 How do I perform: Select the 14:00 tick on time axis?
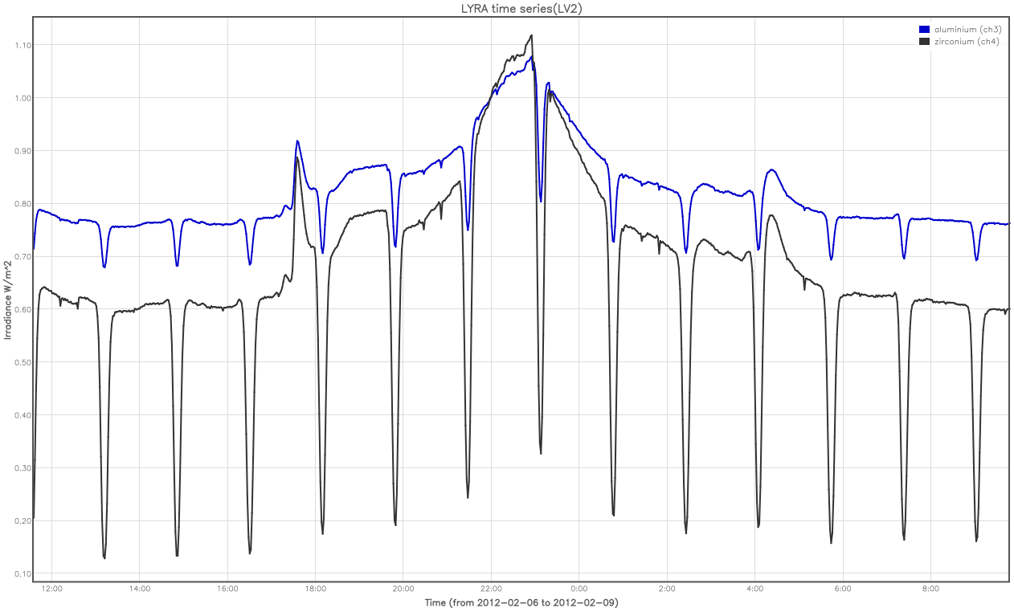pos(140,590)
